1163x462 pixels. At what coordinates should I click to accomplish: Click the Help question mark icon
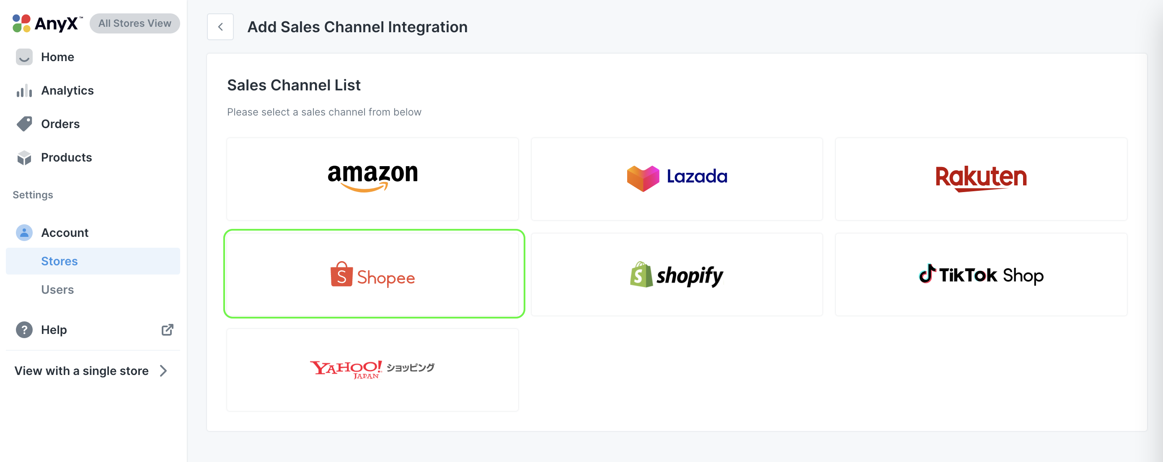[x=24, y=330]
